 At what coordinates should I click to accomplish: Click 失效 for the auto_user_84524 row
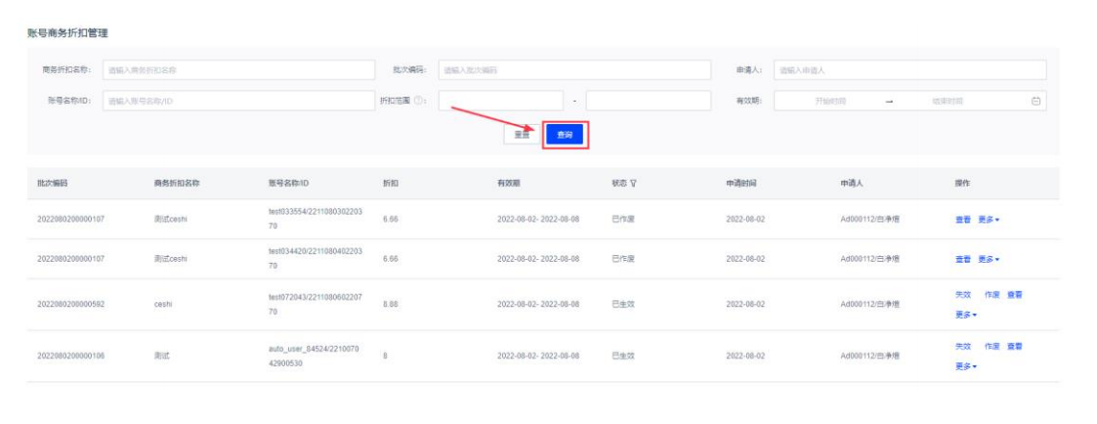(x=963, y=347)
